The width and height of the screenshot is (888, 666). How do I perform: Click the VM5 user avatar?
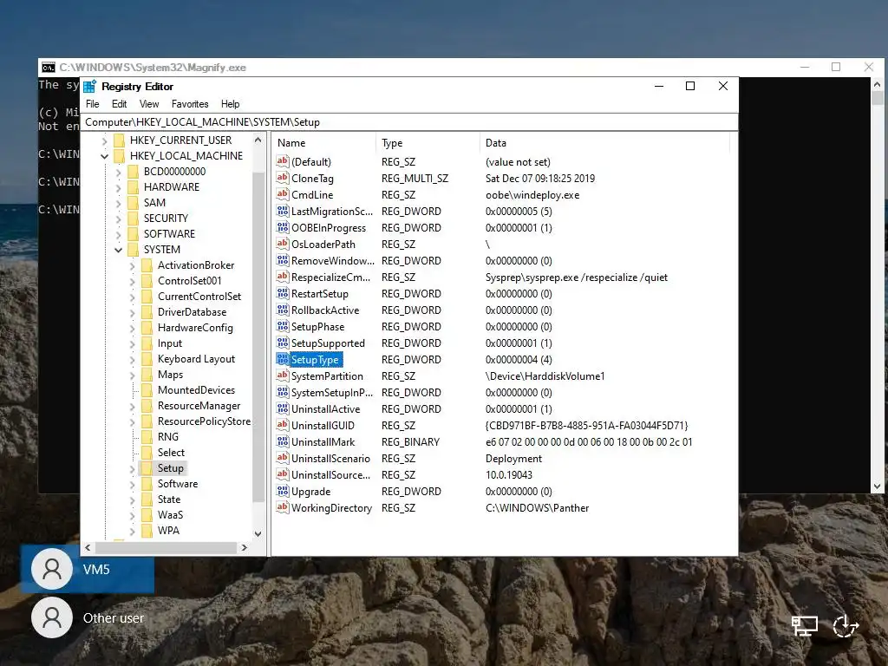[52, 569]
